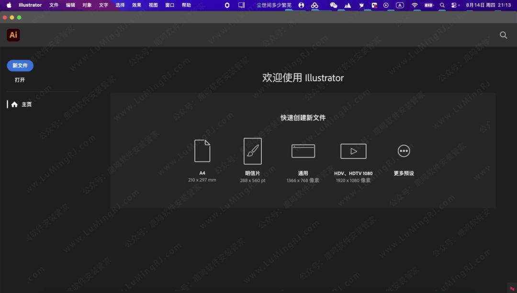The width and height of the screenshot is (517, 293).
Task: Click the blue 新文件 button
Action: pos(20,65)
